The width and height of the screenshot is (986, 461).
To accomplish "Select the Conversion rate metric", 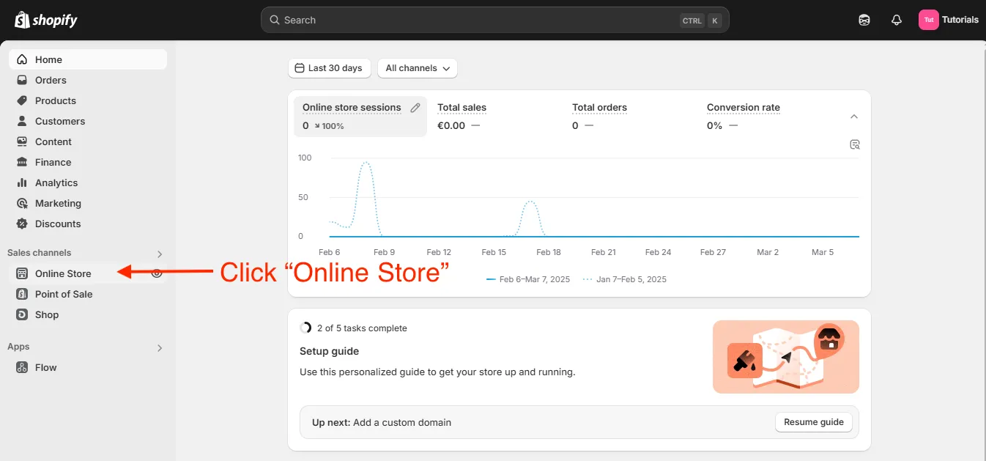I will [743, 107].
